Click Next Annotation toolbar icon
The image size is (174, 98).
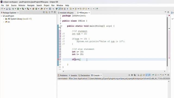coord(70,9)
